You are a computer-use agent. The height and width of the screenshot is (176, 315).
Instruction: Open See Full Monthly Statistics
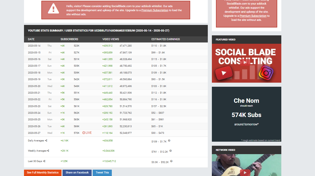(43, 173)
